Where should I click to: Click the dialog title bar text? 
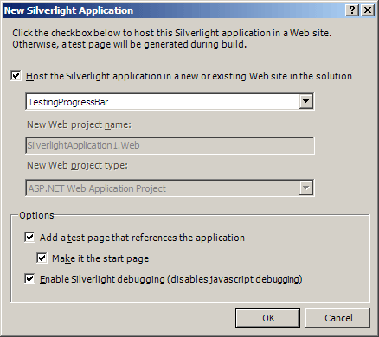click(68, 10)
